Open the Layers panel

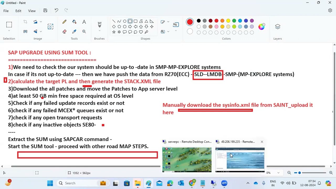click(277, 27)
